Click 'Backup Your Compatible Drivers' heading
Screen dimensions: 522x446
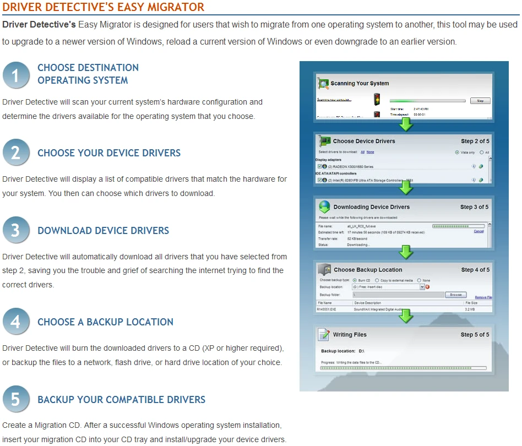121,399
